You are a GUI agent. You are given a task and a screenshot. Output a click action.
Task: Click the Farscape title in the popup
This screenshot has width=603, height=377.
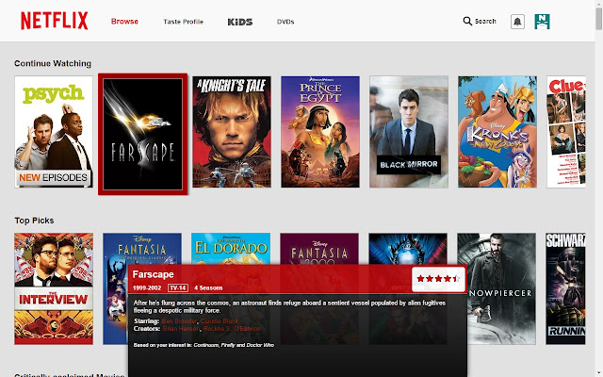point(153,274)
